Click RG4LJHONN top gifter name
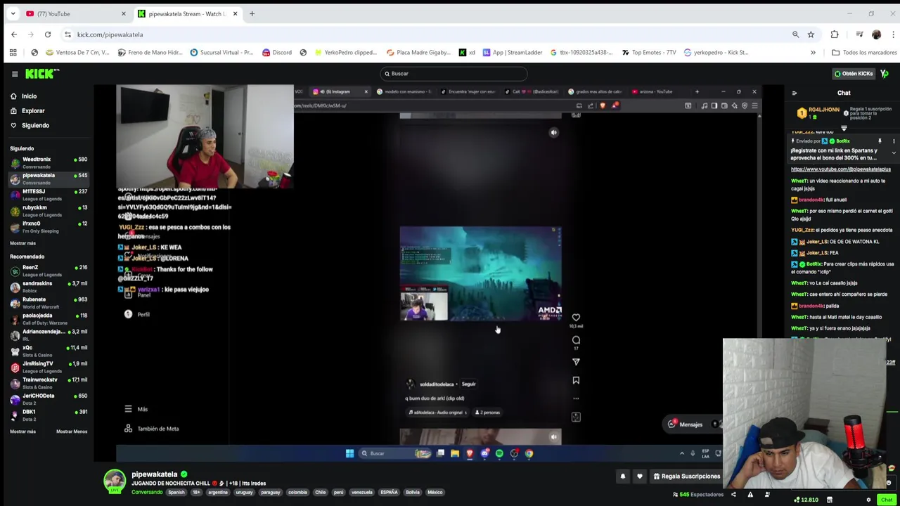Screen dimensions: 900x506 click(824, 110)
